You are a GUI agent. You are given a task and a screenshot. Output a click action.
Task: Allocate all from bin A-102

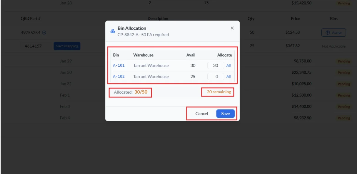click(228, 77)
